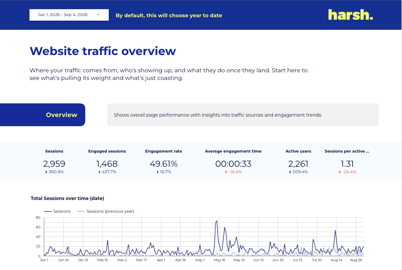Click the 16.7% engagement rate change
Image resolution: width=402 pixels, height=270 pixels.
[164, 172]
